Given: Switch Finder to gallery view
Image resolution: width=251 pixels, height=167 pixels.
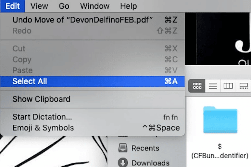Looking at the screenshot, I should 244,86.
